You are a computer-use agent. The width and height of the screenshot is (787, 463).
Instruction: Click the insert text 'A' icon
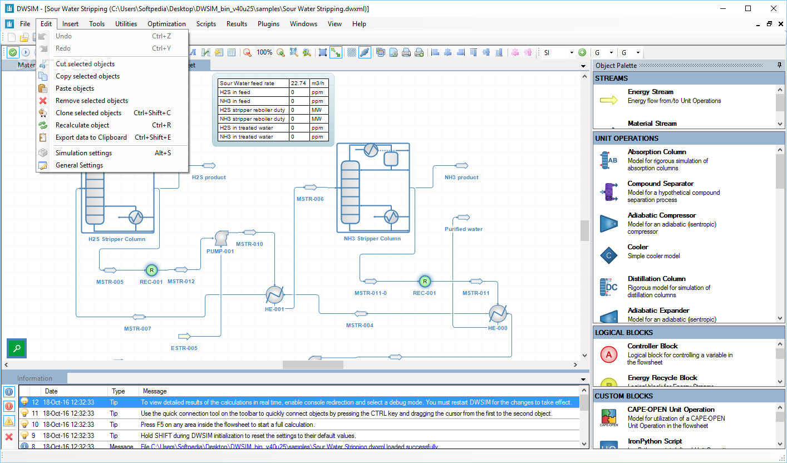193,52
